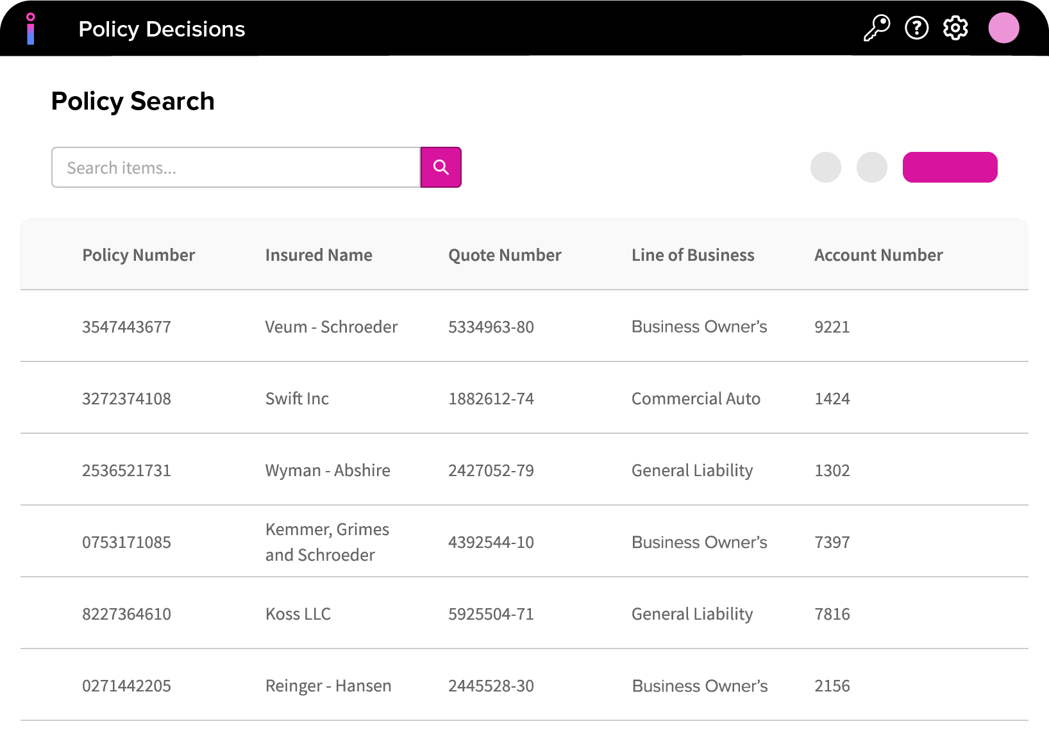Click the first gray circle button
The image size is (1049, 744).
click(825, 167)
